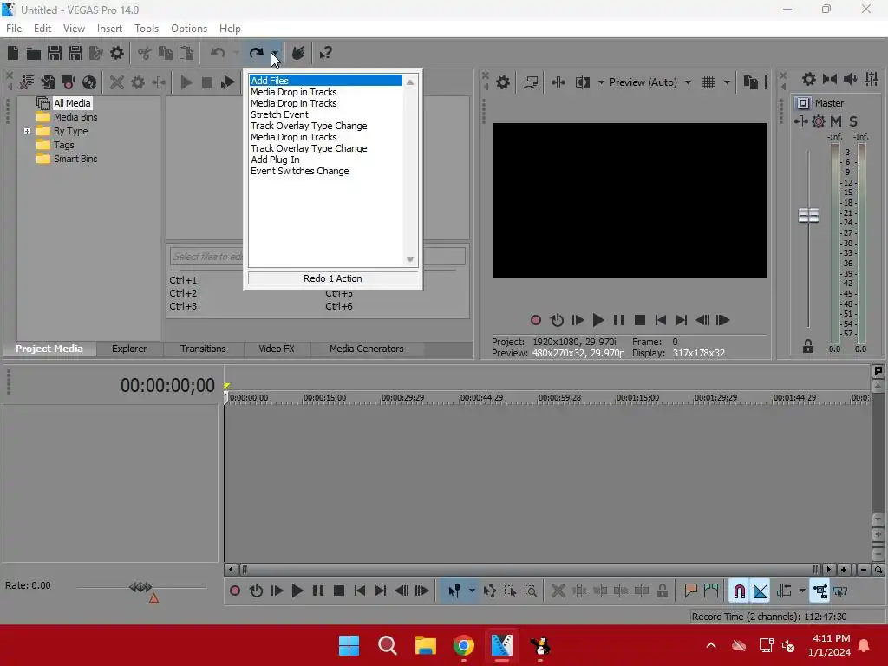Viewport: 888px width, 666px height.
Task: Open Auto Ripple dropdown arrow
Action: tap(802, 591)
